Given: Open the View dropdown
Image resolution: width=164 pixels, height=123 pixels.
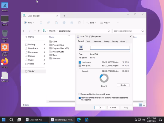Looking at the screenshot, I should click(x=105, y=23).
